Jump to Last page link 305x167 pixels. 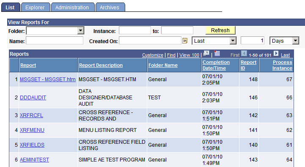coord(286,55)
